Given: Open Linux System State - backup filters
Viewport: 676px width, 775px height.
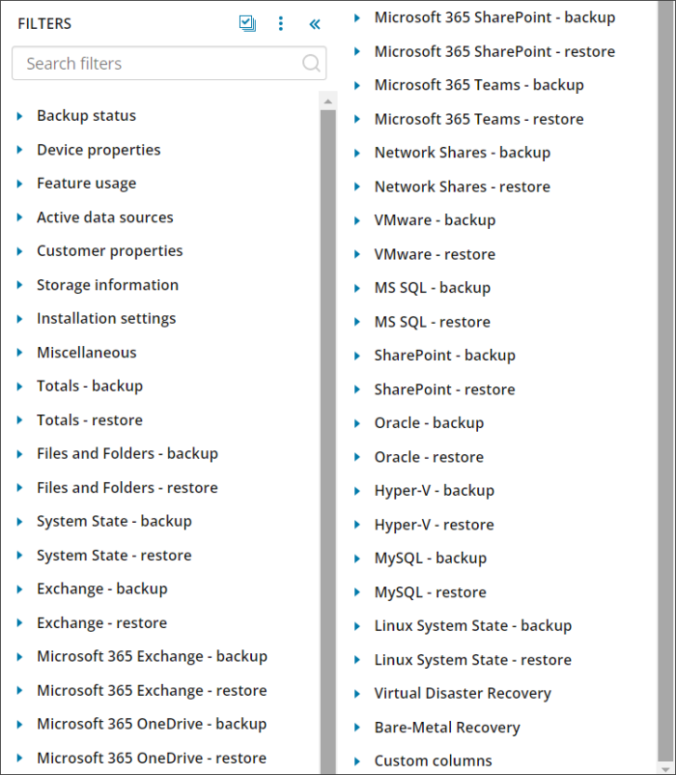Looking at the screenshot, I should (472, 626).
